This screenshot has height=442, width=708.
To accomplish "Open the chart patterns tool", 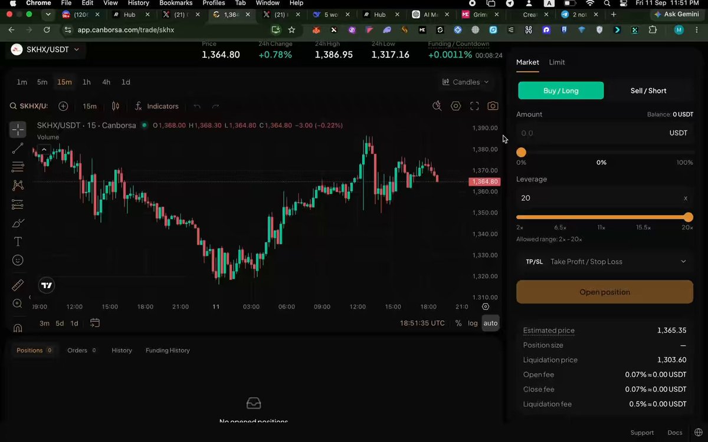I will pyautogui.click(x=18, y=186).
